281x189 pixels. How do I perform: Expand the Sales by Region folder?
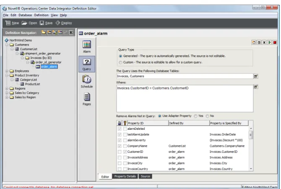pyautogui.click(x=7, y=97)
